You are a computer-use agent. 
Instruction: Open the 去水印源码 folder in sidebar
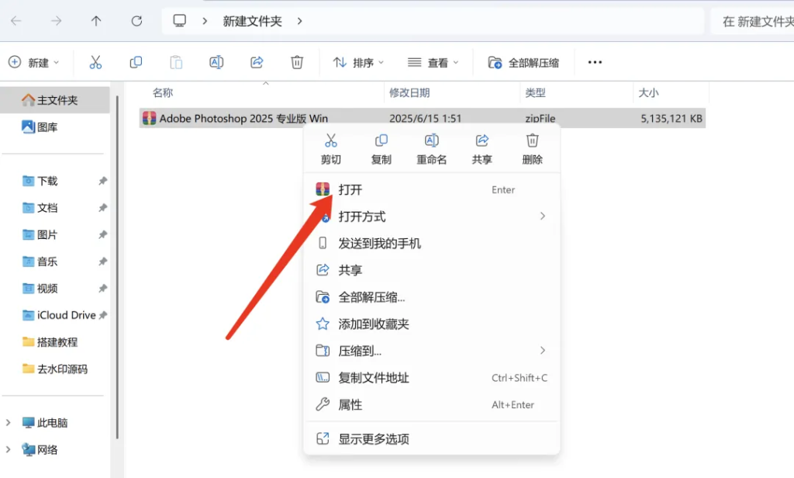(55, 369)
